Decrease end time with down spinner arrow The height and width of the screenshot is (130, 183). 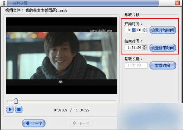[x=144, y=49]
